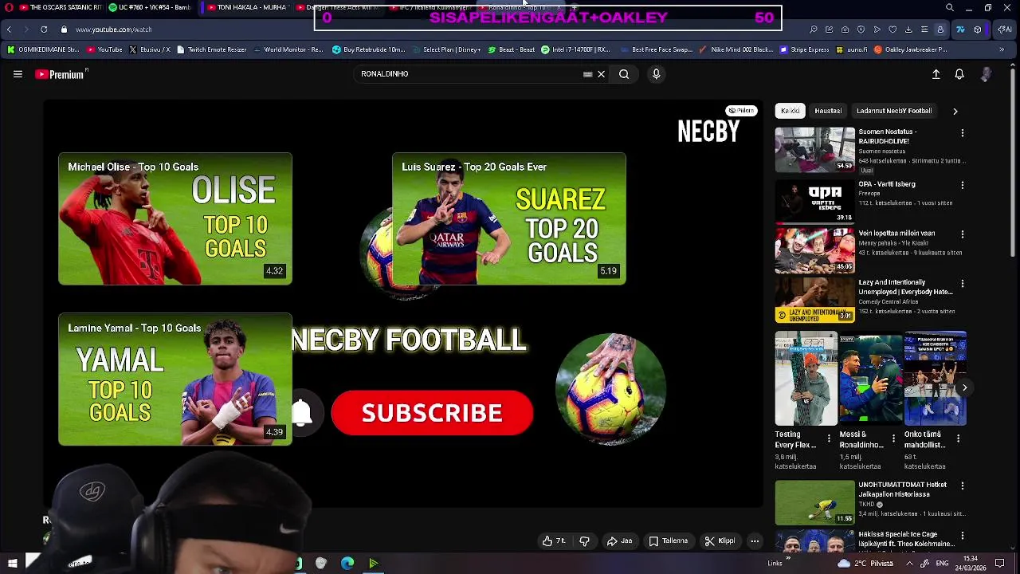Viewport: 1020px width, 574px height.
Task: Open the account avatar menu
Action: coord(987,74)
